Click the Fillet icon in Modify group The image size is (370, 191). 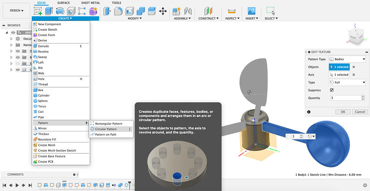(x=118, y=11)
